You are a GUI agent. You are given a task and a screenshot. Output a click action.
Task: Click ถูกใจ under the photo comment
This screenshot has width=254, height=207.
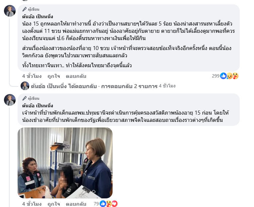[53, 204]
